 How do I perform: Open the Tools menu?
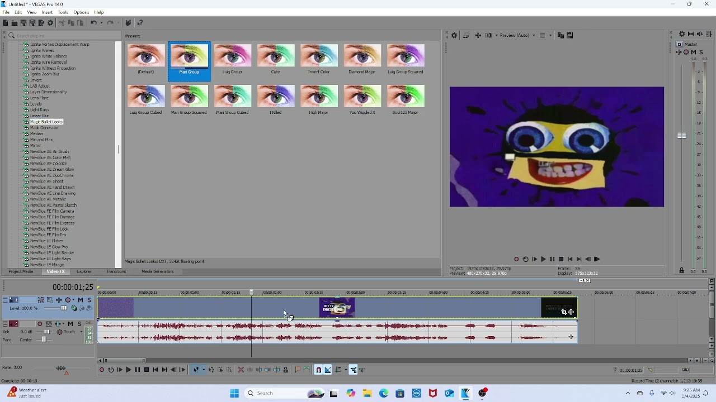[x=63, y=12]
